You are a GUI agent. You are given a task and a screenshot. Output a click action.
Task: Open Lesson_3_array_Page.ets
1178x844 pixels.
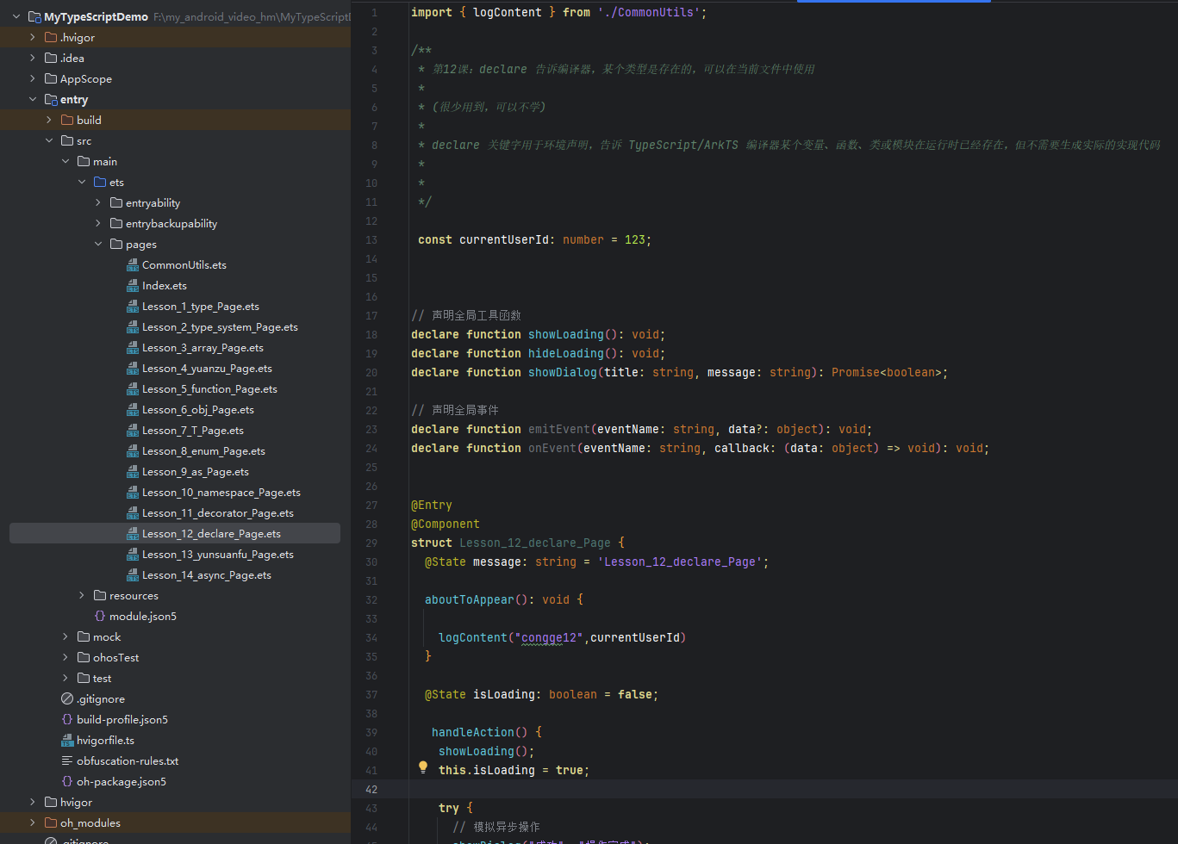click(x=203, y=348)
